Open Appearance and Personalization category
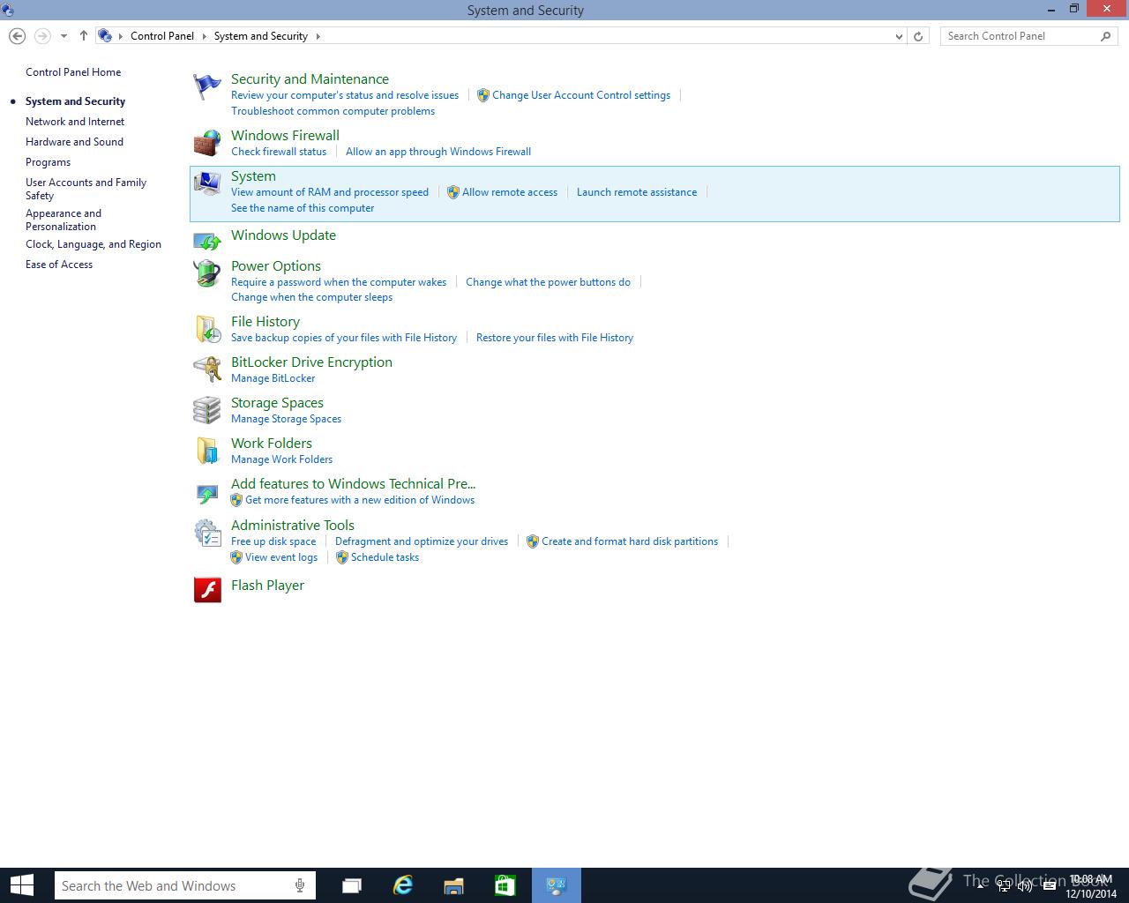The image size is (1129, 903). (64, 220)
